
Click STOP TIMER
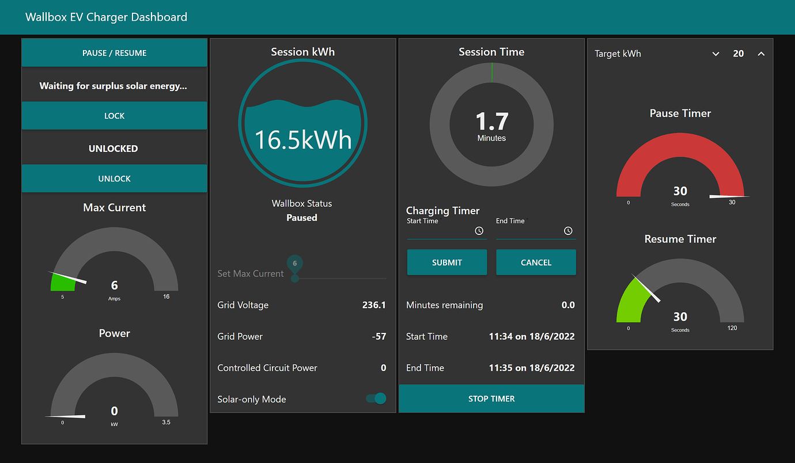pos(491,398)
